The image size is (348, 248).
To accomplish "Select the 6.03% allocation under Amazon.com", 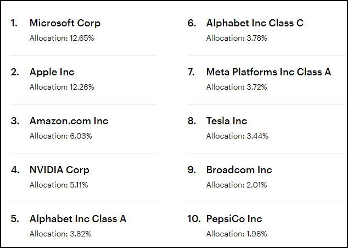I will pyautogui.click(x=60, y=136).
